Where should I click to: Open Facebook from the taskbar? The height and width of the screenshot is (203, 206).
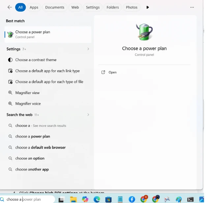[132, 199]
